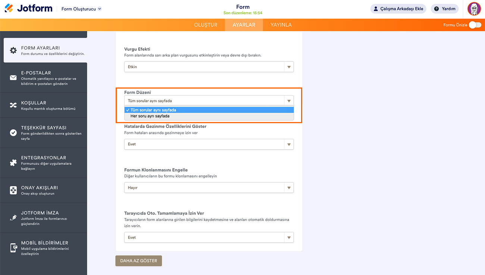Click the Teşekkür Sayfası checkmark icon

pos(13,132)
